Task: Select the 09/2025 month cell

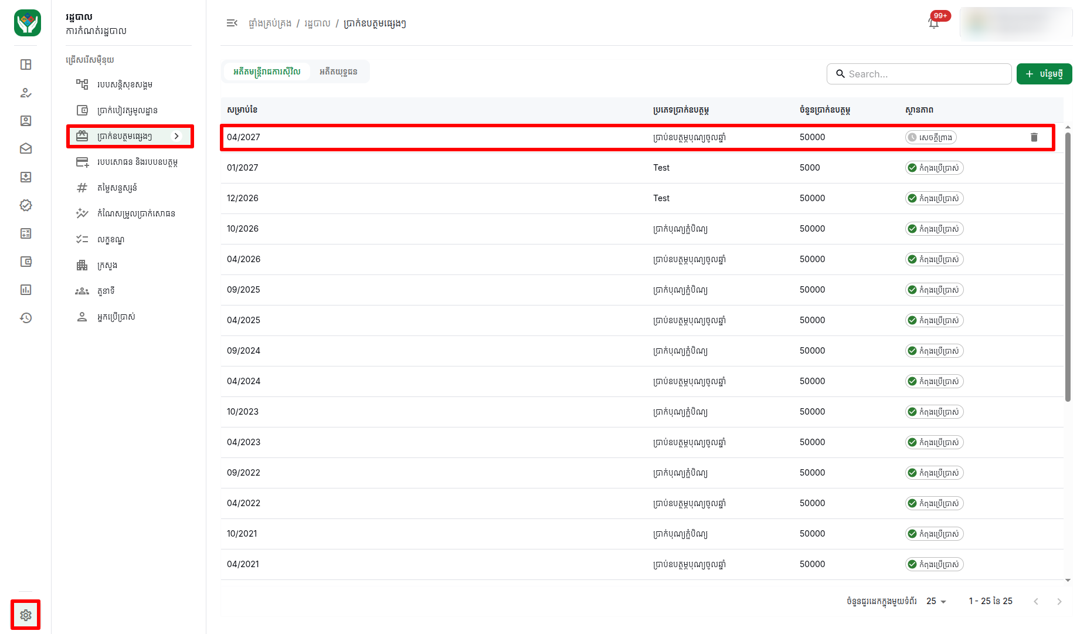Action: (x=243, y=290)
